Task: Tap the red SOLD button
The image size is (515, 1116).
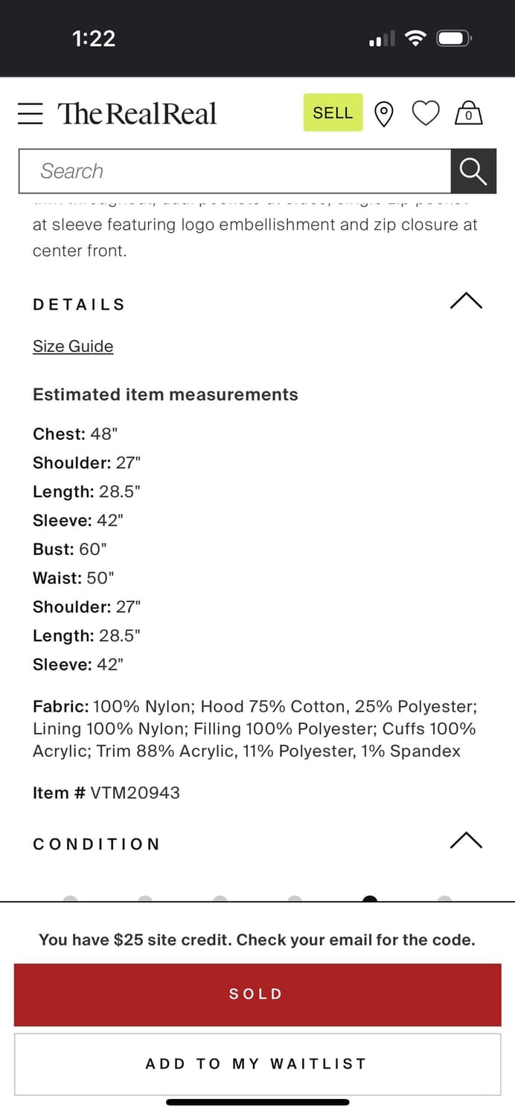Action: 257,994
